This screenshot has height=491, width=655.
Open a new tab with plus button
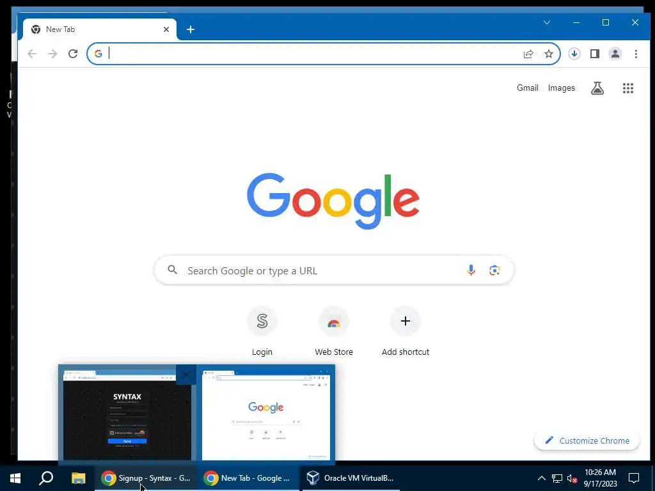191,29
